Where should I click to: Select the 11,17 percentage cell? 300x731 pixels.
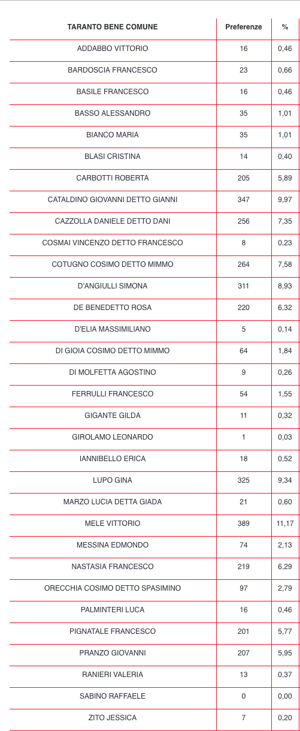coord(285,524)
